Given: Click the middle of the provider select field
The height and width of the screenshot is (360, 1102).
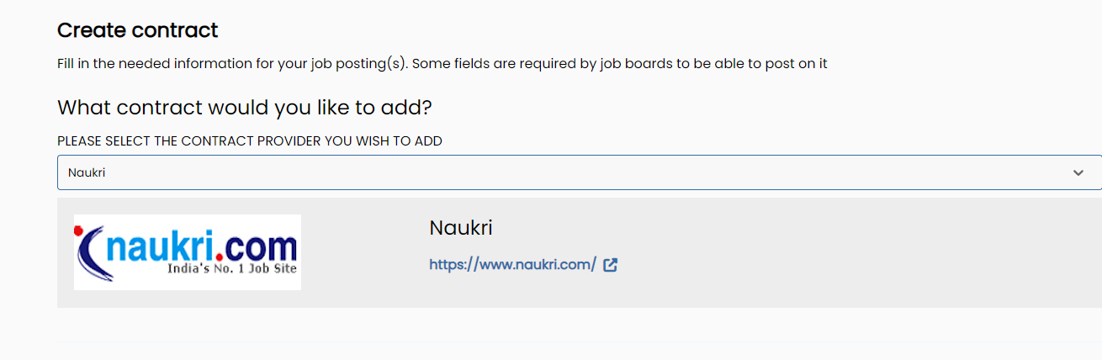Looking at the screenshot, I should coord(580,172).
